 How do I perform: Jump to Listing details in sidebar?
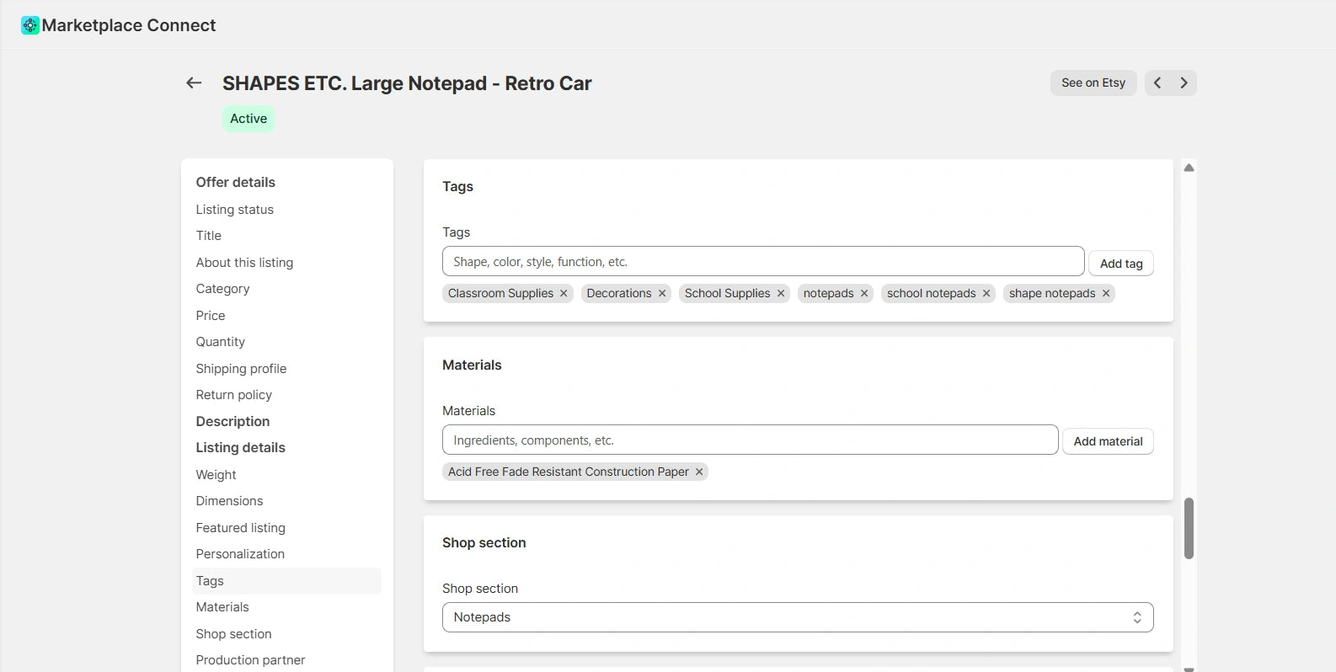[241, 447]
